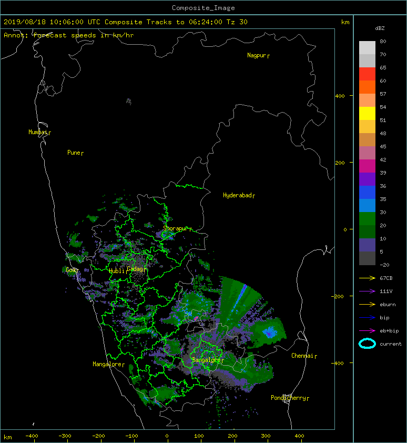
Task: Click the green 30 dBZ color swatch
Action: click(367, 218)
